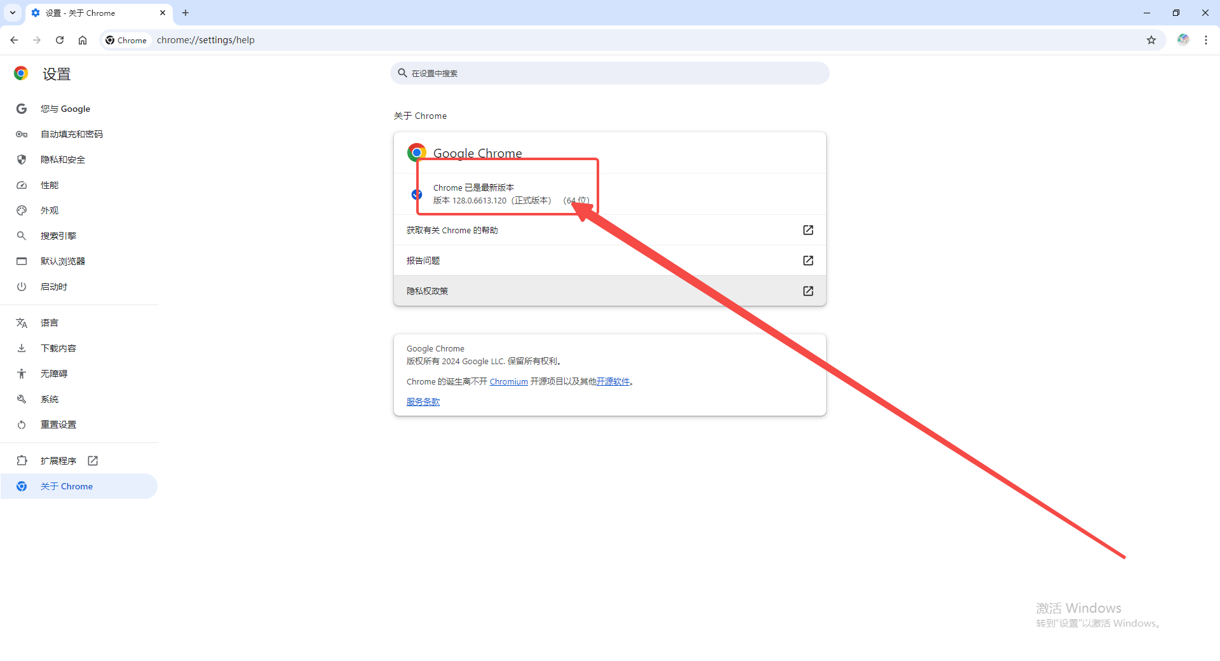
Task: Click the accessibility icon for 无障碍
Action: coord(22,374)
